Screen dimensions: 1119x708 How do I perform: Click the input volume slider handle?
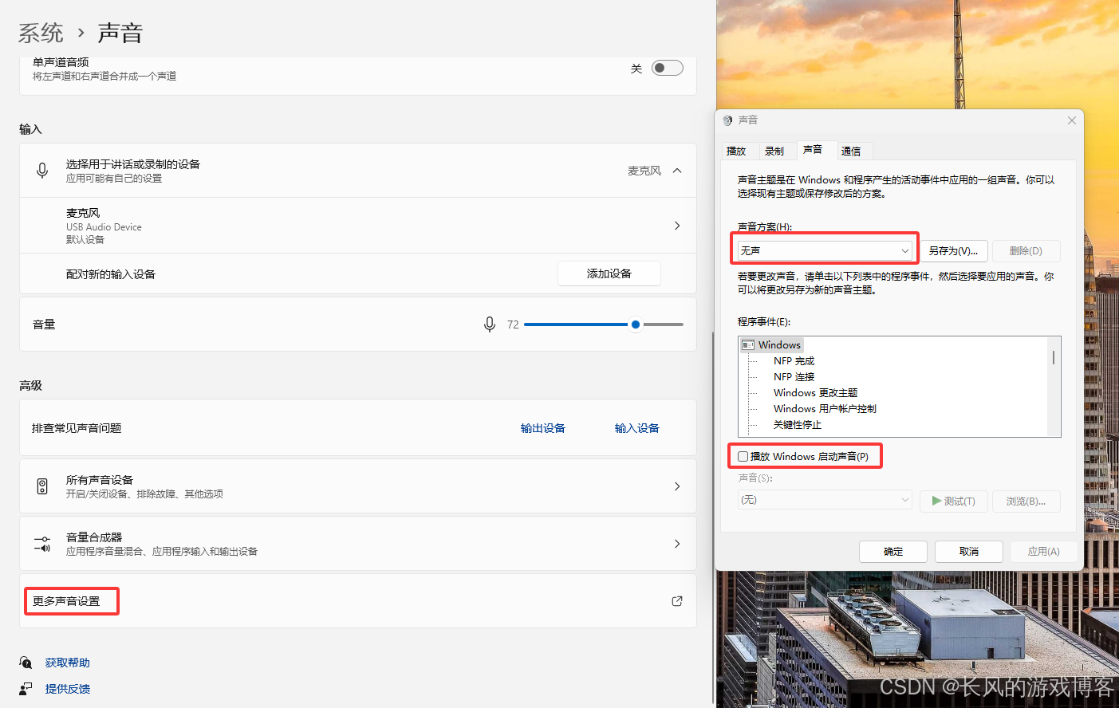636,324
